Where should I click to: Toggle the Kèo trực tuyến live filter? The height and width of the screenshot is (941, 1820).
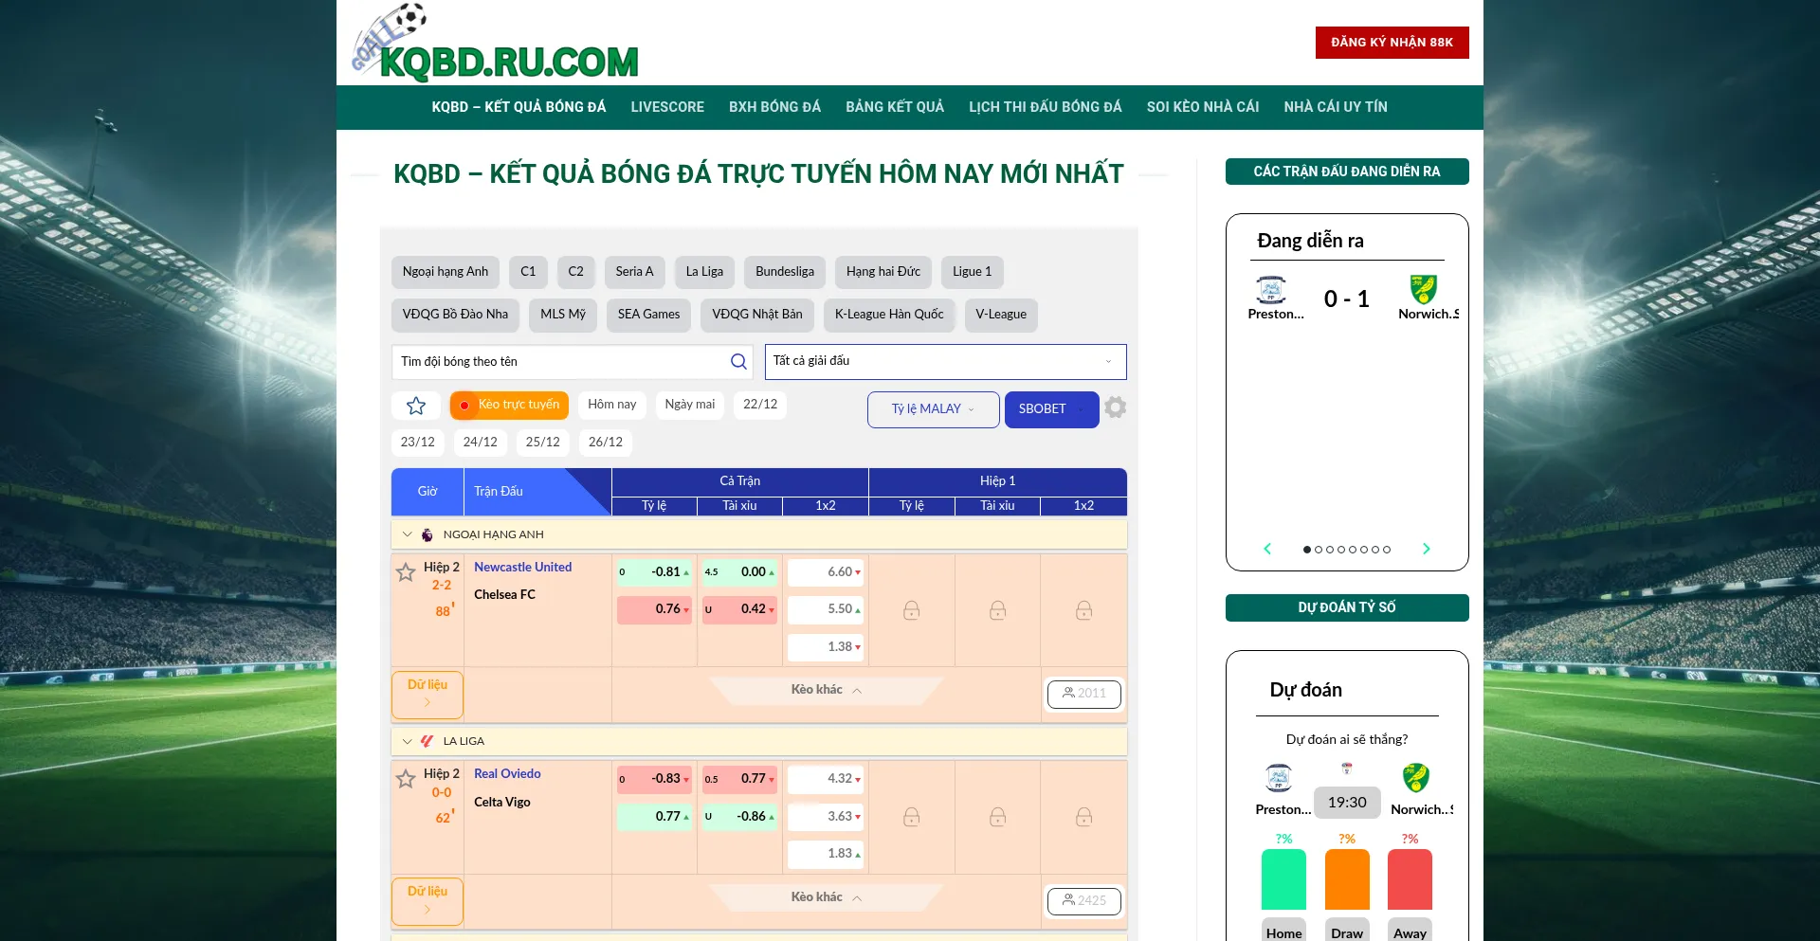(x=509, y=405)
